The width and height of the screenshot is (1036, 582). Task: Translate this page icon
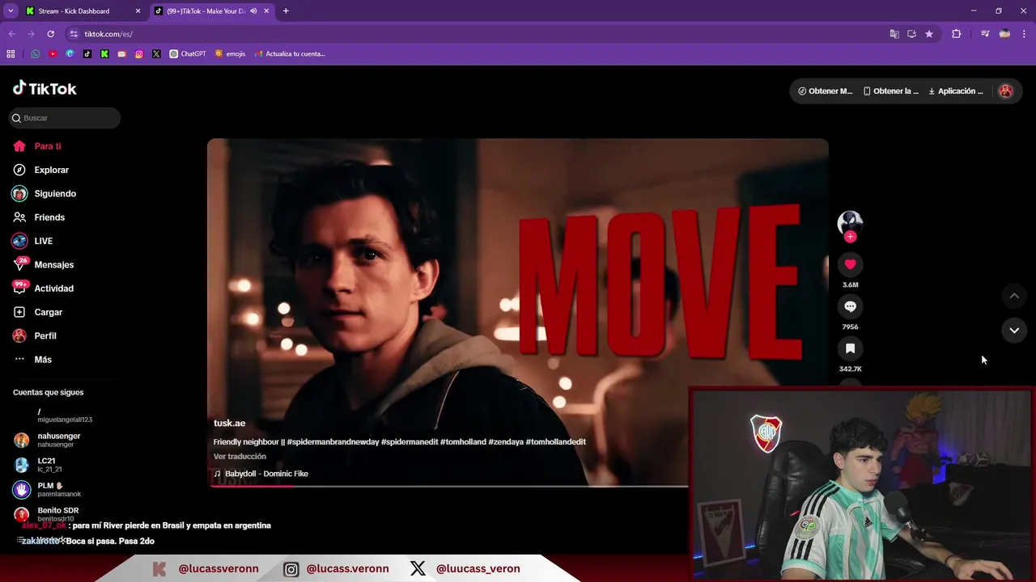pos(894,34)
